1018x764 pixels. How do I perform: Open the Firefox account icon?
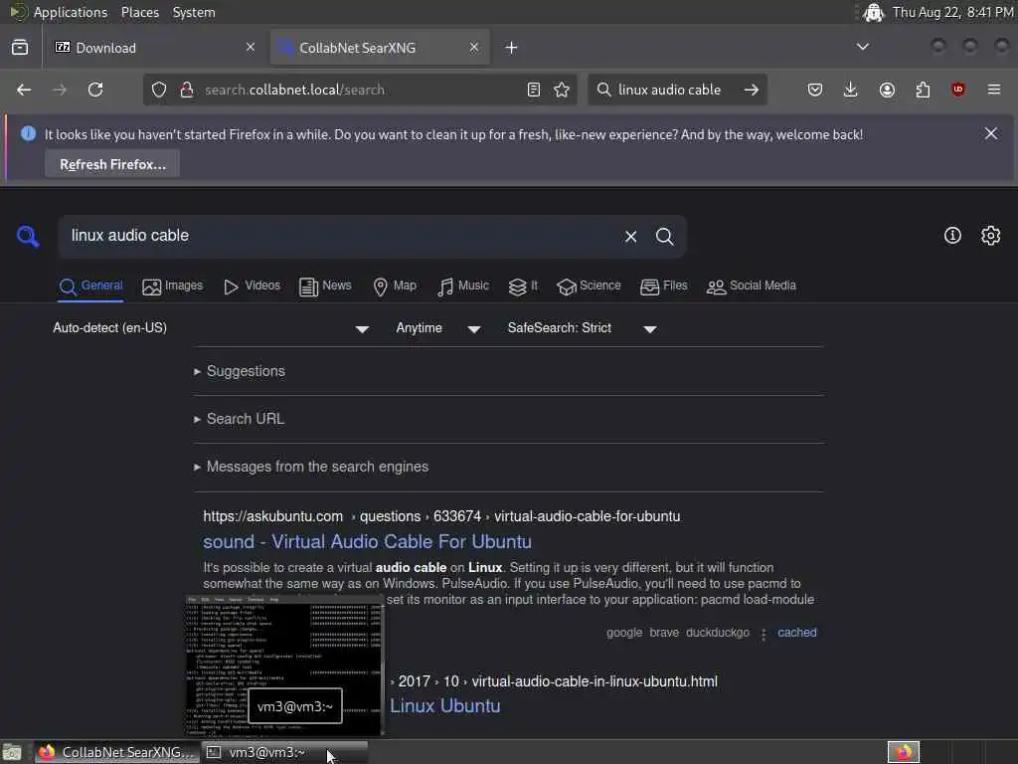(x=887, y=90)
